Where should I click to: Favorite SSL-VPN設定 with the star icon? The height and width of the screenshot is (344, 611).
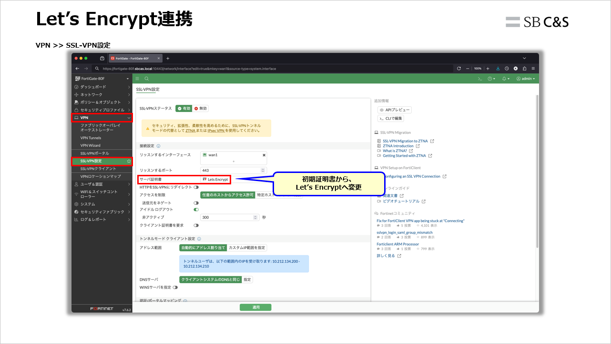(129, 161)
